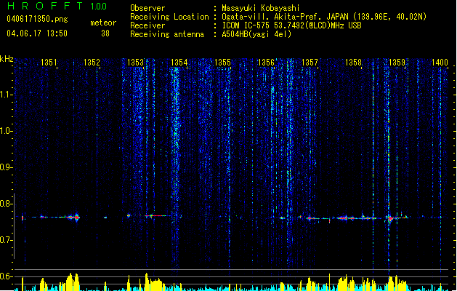Click the date stamp 04.06.17 13:50
This screenshot has width=457, height=291.
(x=37, y=33)
